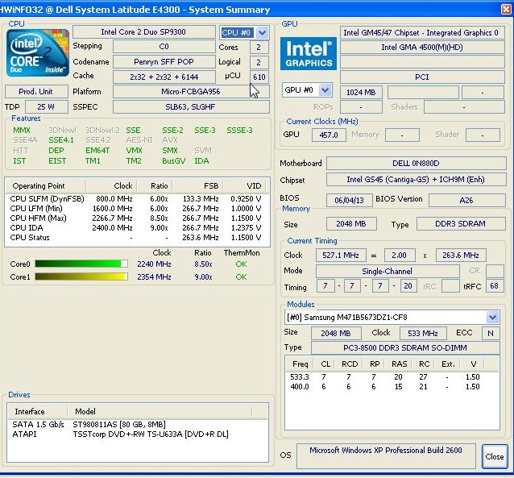Click the 25 W TDP field
514x478 pixels.
(x=47, y=107)
